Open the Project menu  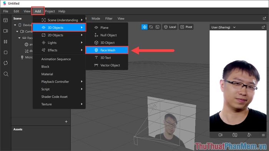50,11
